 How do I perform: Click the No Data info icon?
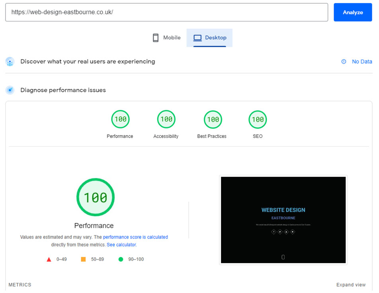point(344,62)
